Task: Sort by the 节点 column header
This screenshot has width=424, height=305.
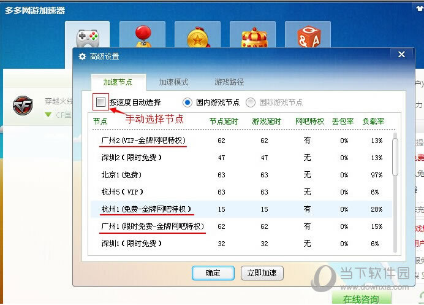Action: (x=100, y=121)
